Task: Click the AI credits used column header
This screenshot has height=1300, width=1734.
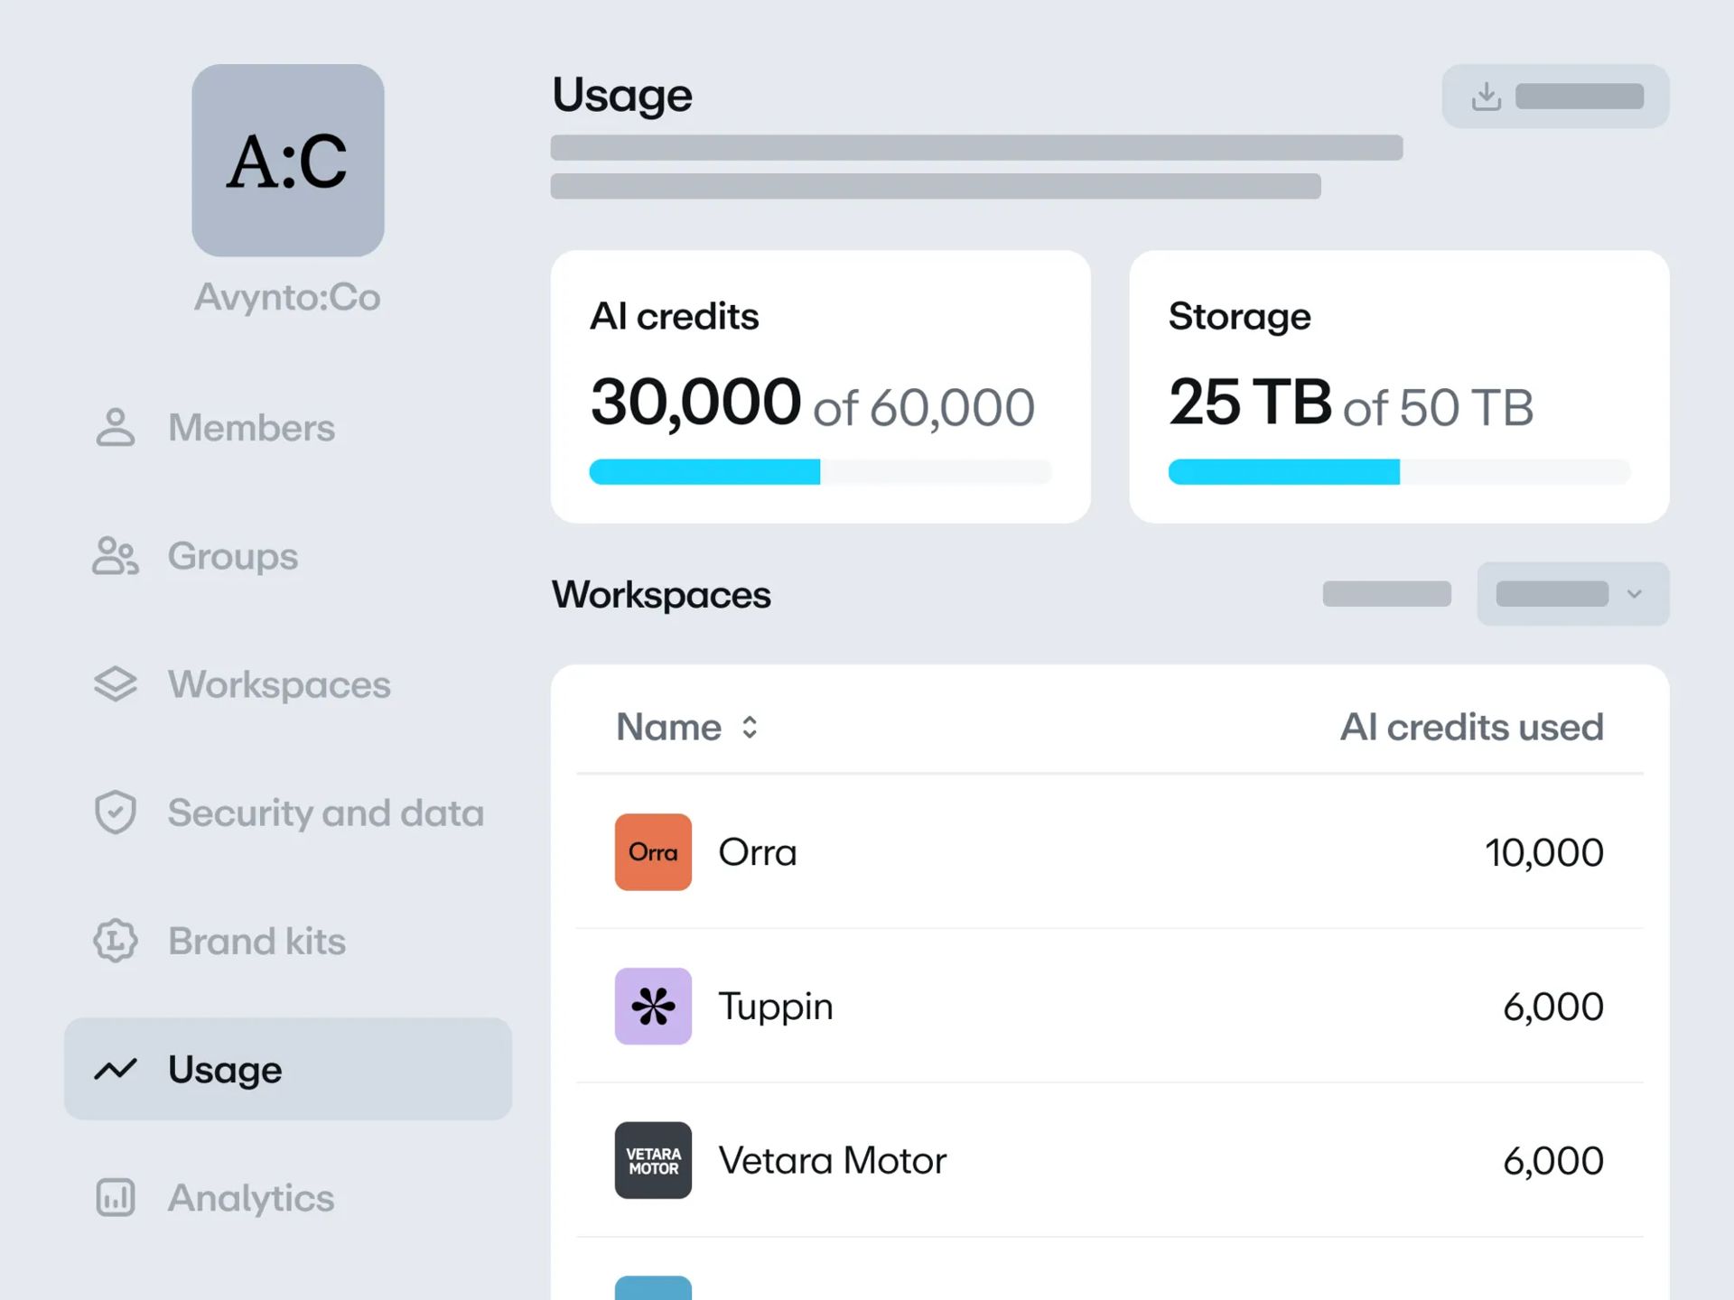Action: tap(1471, 728)
